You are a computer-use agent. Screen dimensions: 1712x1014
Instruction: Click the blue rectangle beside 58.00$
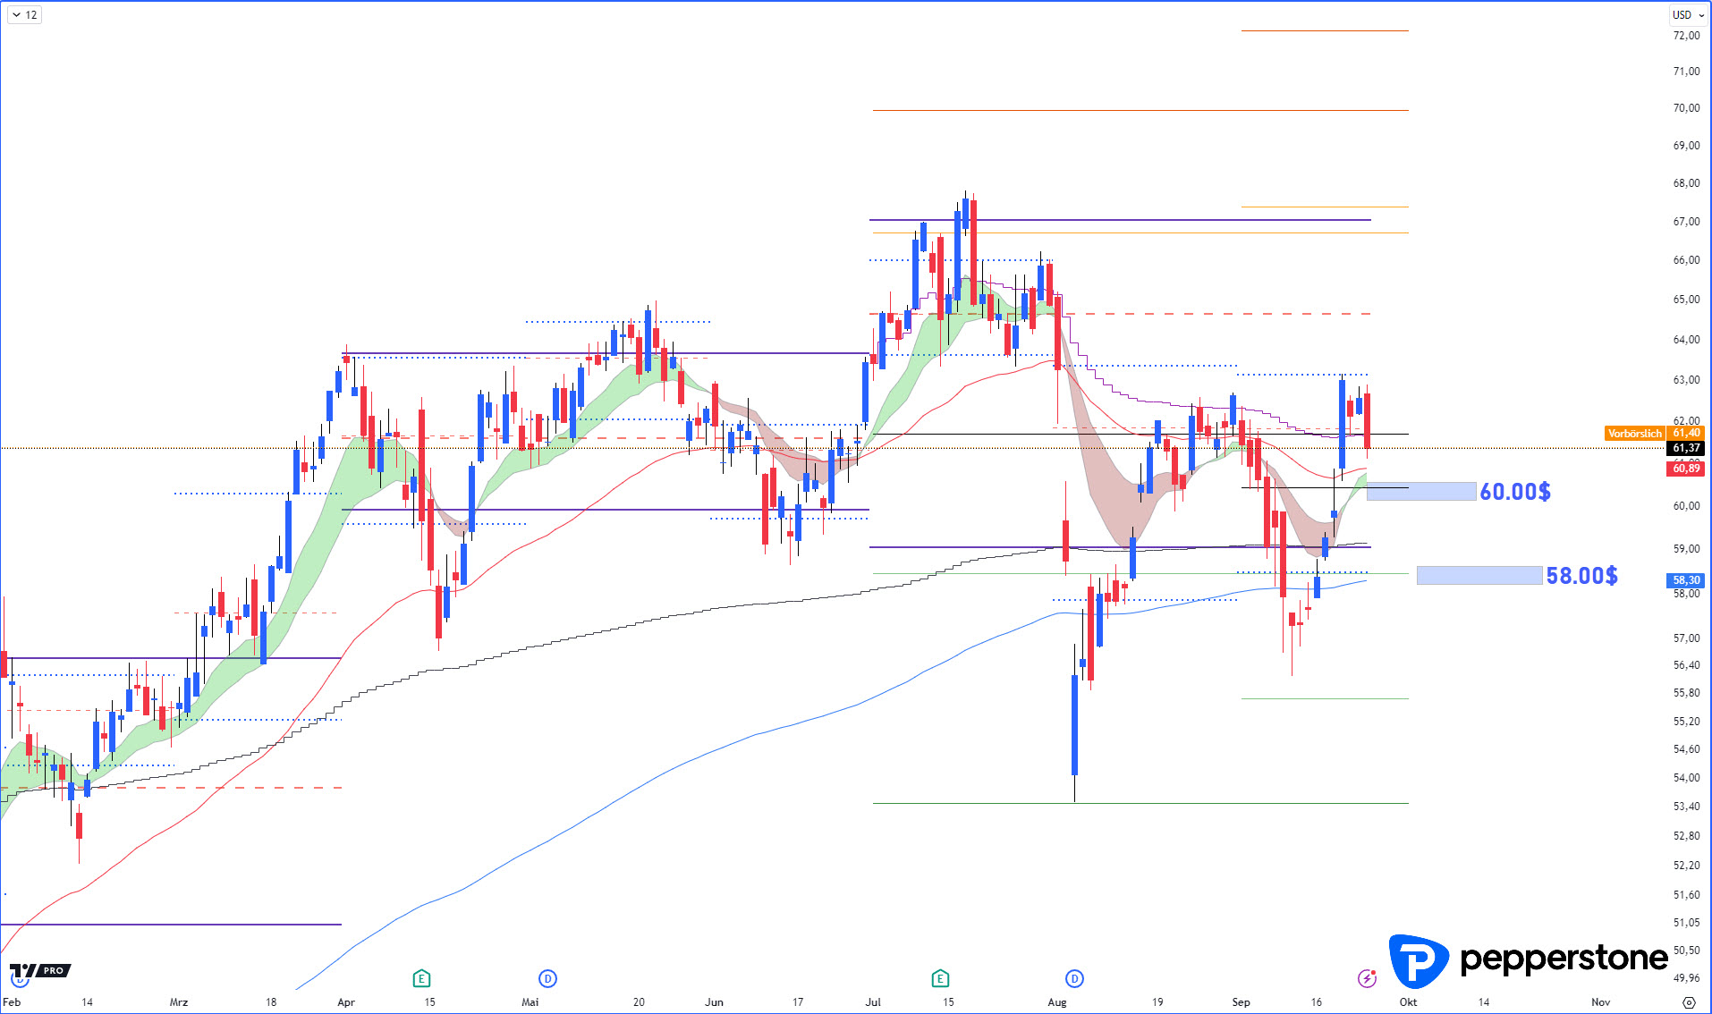click(x=1479, y=575)
